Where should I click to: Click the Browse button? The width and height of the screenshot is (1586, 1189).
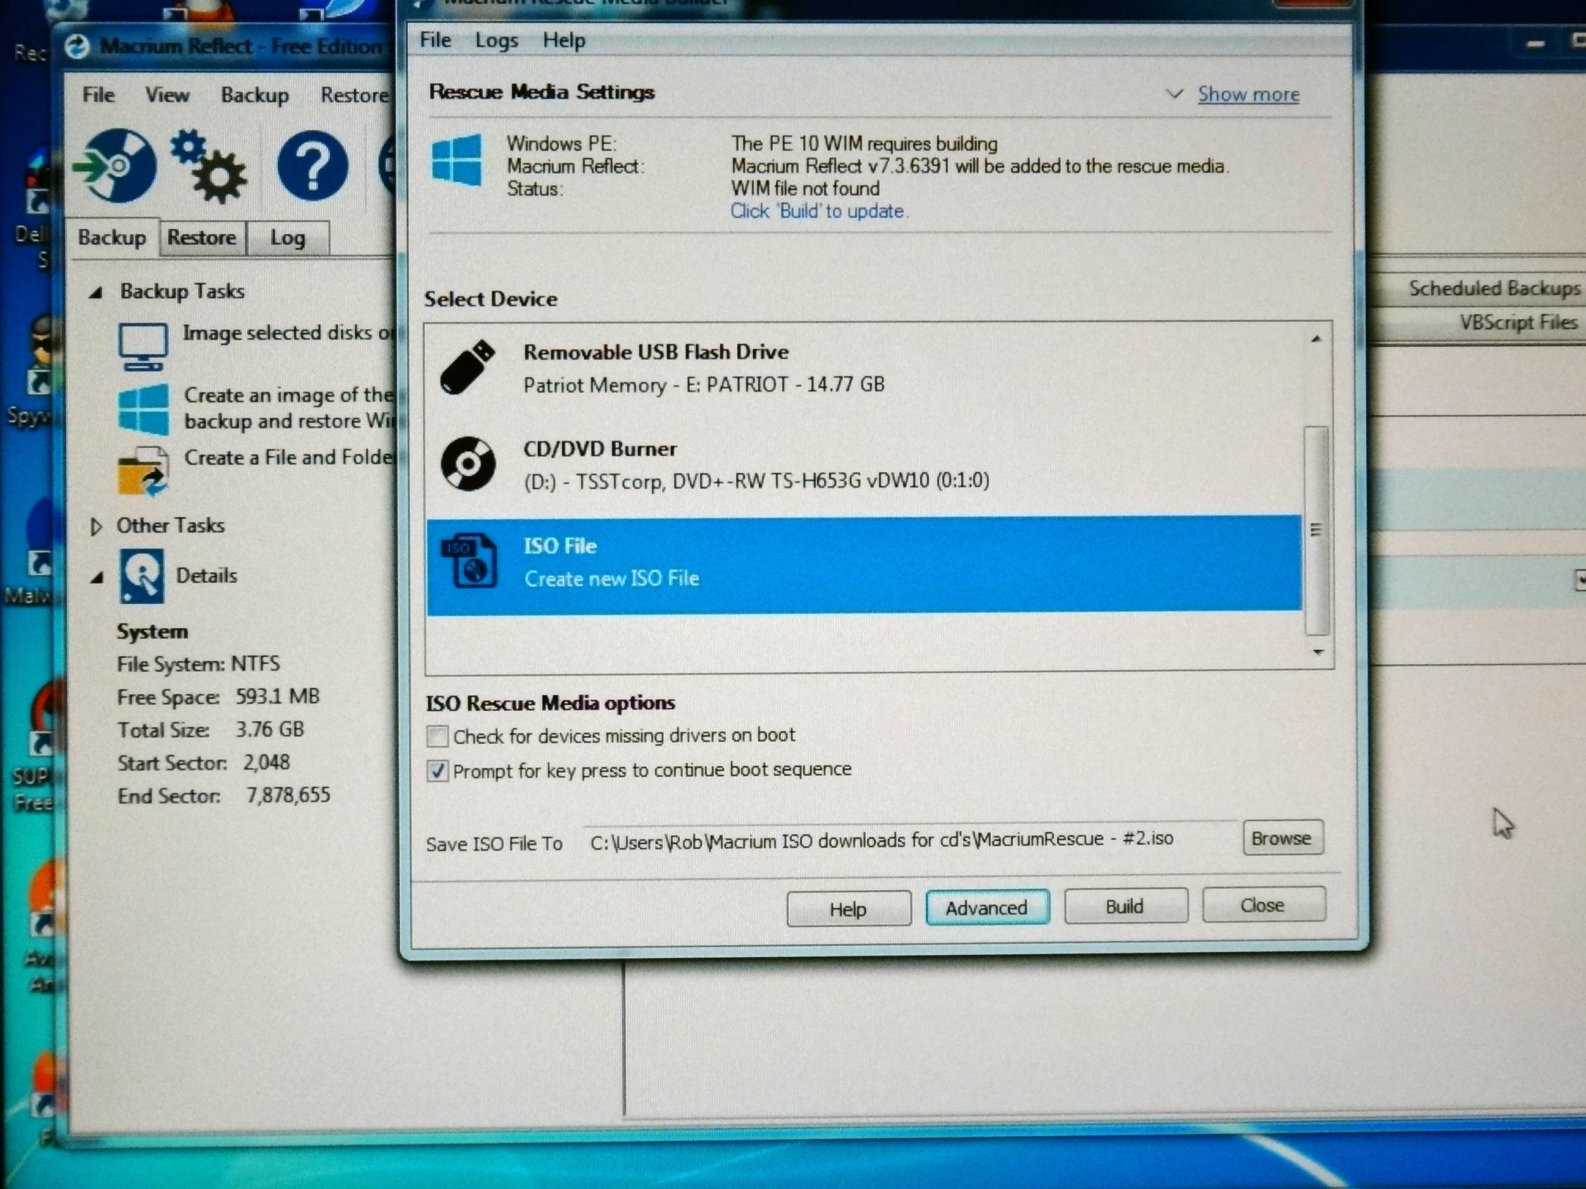click(1283, 838)
